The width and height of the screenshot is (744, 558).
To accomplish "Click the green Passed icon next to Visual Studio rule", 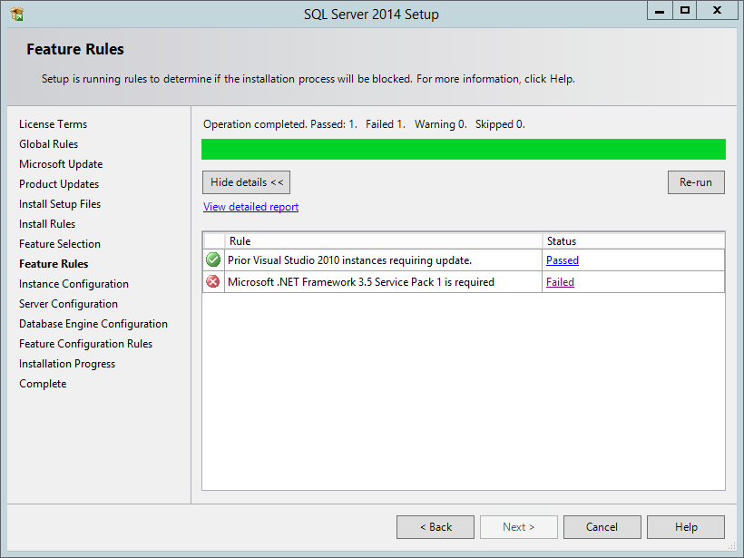I will (x=212, y=259).
